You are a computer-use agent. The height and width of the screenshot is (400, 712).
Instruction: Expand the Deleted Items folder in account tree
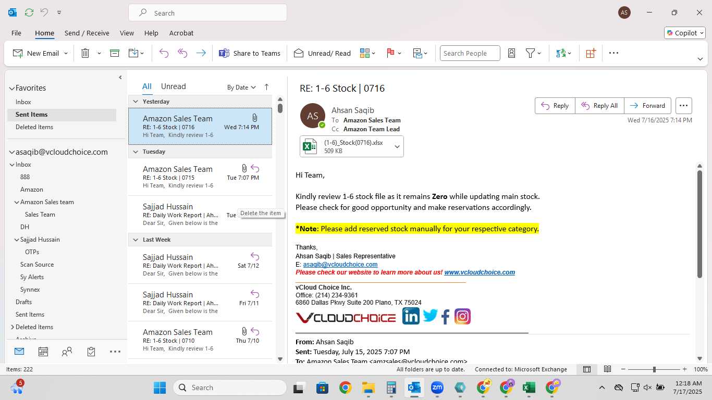tap(12, 327)
